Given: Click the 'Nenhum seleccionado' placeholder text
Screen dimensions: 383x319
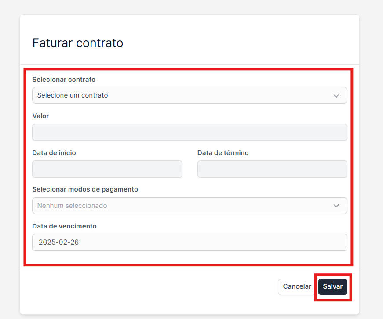Looking at the screenshot, I should pos(72,206).
